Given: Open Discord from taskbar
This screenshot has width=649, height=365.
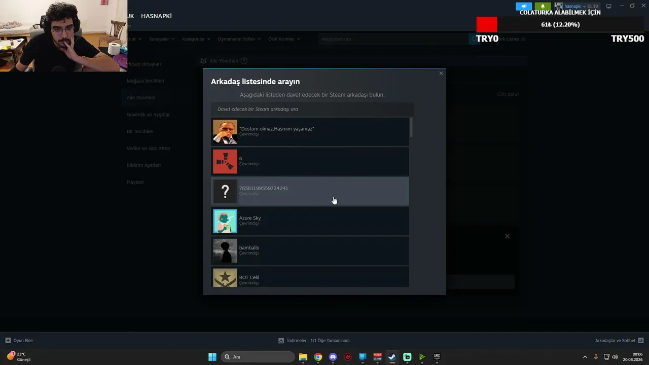Looking at the screenshot, I should 333,357.
